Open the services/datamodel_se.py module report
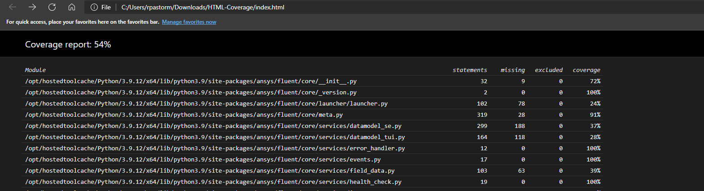 (213, 126)
